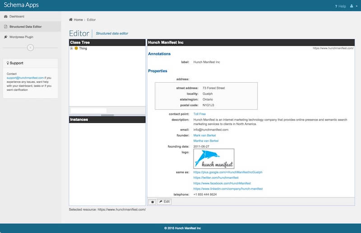
Task: Click the Hunch Manifest logo image
Action: [x=213, y=158]
